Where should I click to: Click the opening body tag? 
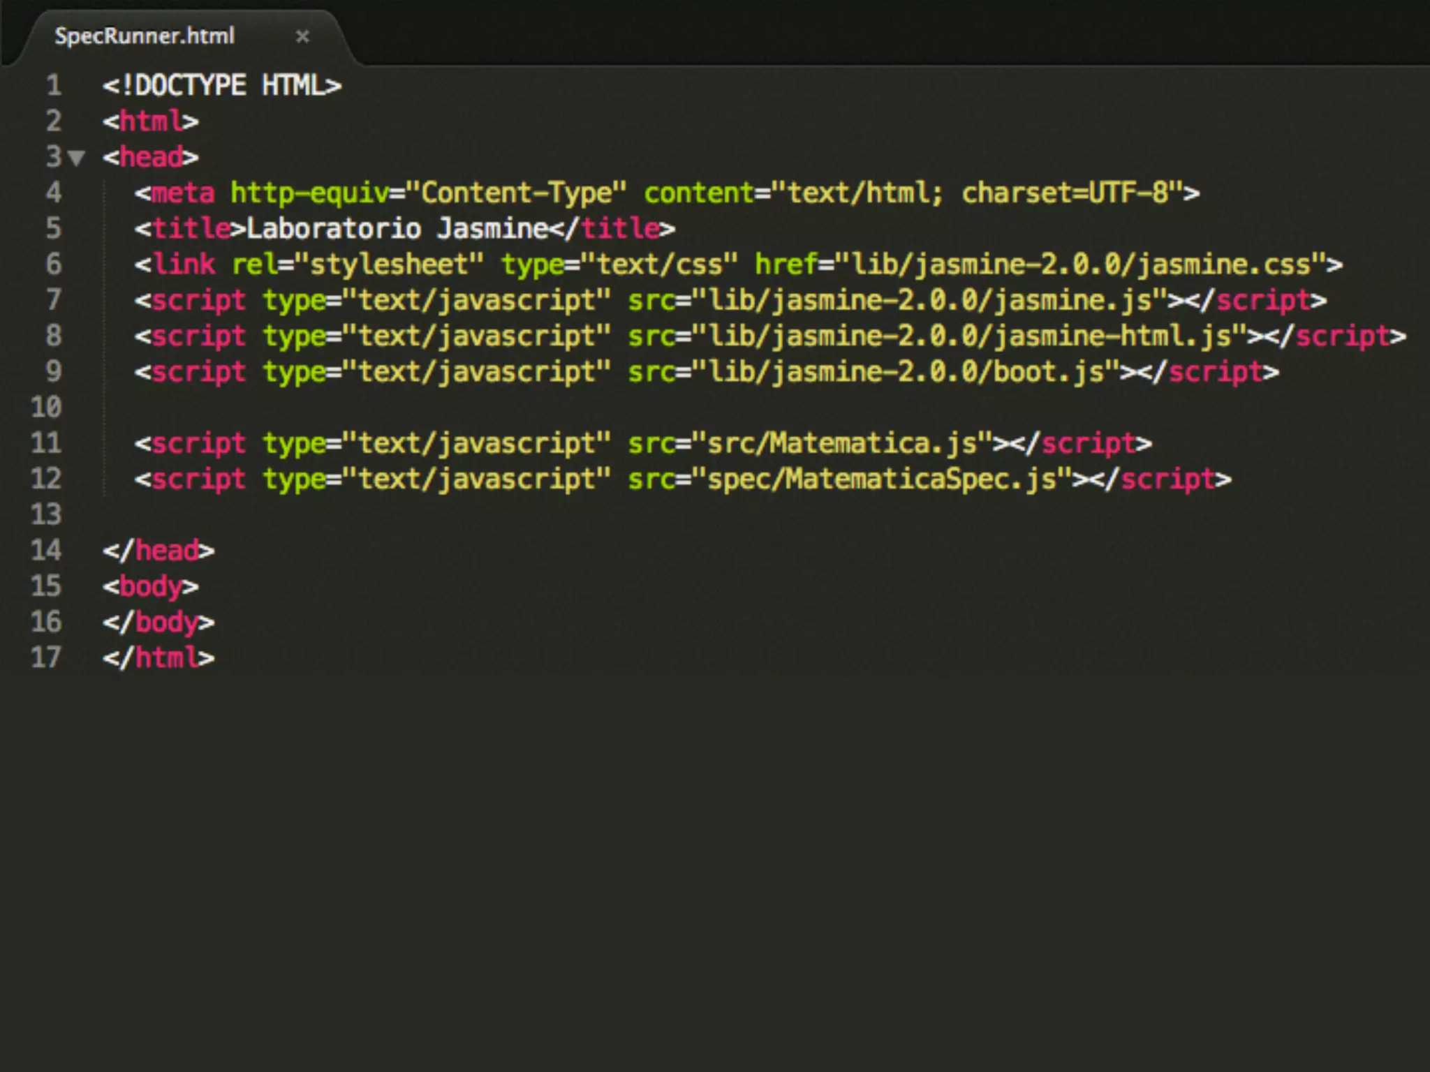(151, 586)
